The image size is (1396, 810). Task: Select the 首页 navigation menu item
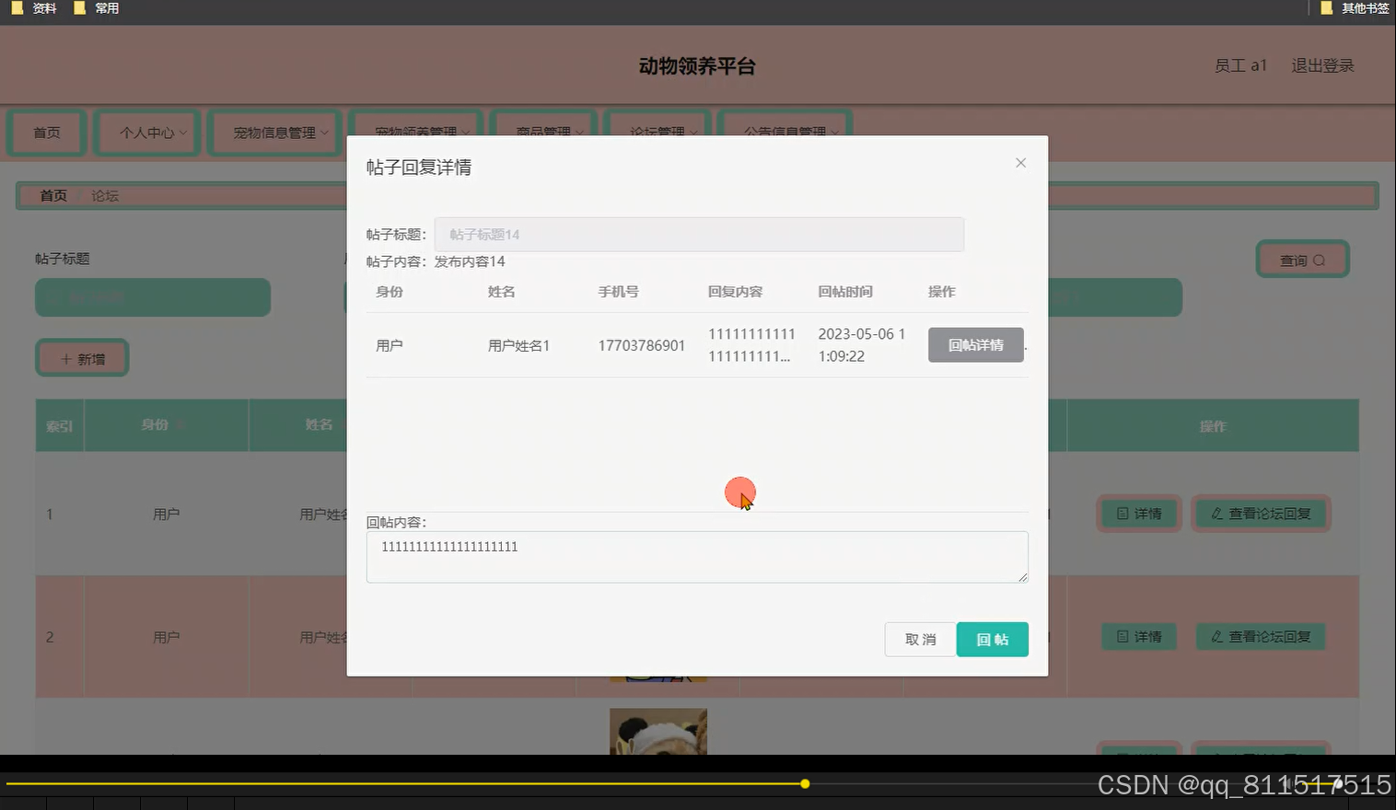coord(46,133)
